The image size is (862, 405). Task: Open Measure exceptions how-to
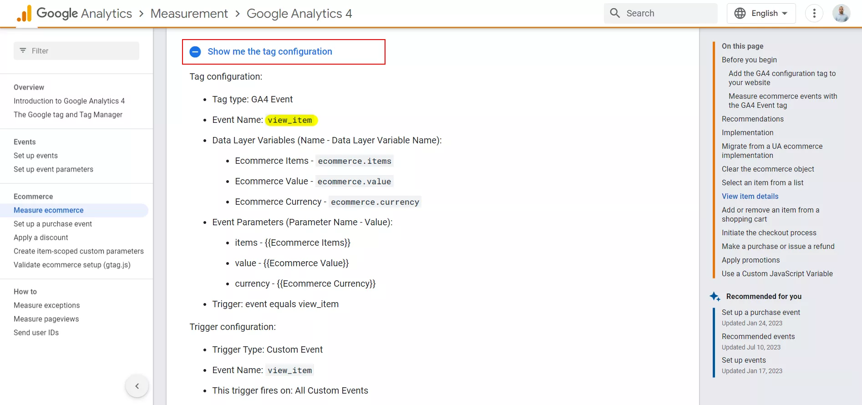pos(46,305)
